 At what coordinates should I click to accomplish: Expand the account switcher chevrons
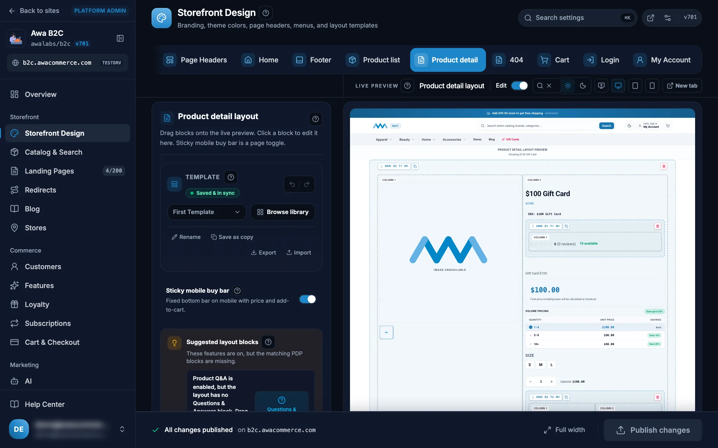(x=122, y=429)
